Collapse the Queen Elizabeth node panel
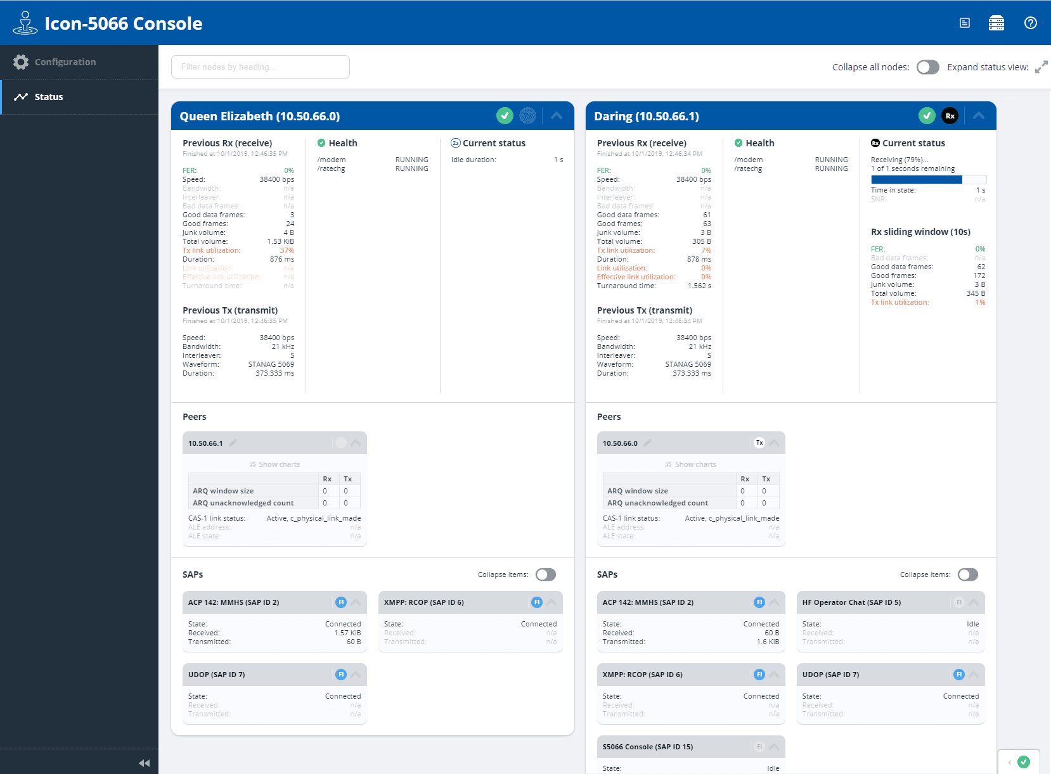 tap(557, 116)
